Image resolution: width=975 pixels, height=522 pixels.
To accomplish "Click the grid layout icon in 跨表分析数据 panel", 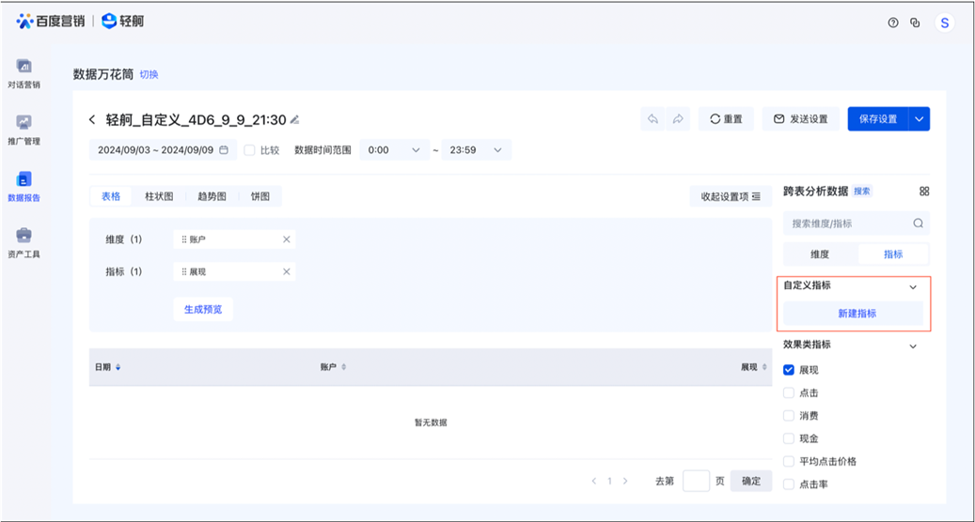I will pos(924,192).
